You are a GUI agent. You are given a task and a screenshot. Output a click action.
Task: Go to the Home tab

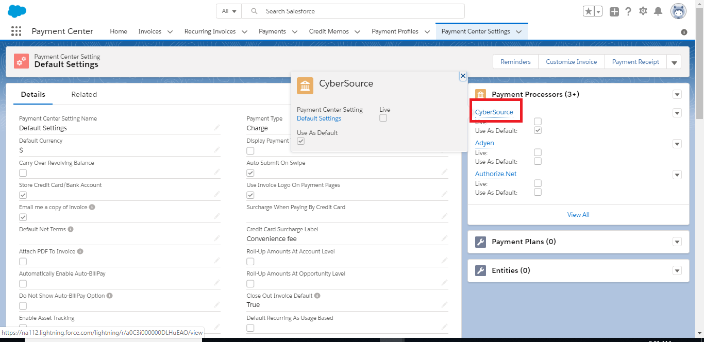(x=119, y=31)
